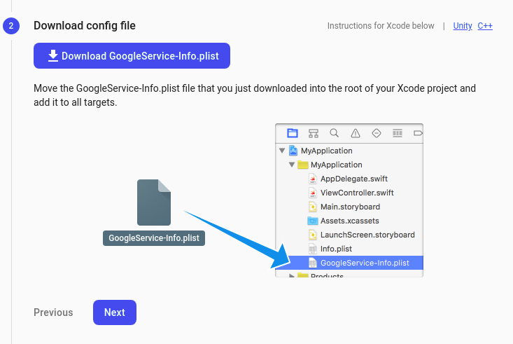
Task: Click the step 2 number circle
Action: 11,25
